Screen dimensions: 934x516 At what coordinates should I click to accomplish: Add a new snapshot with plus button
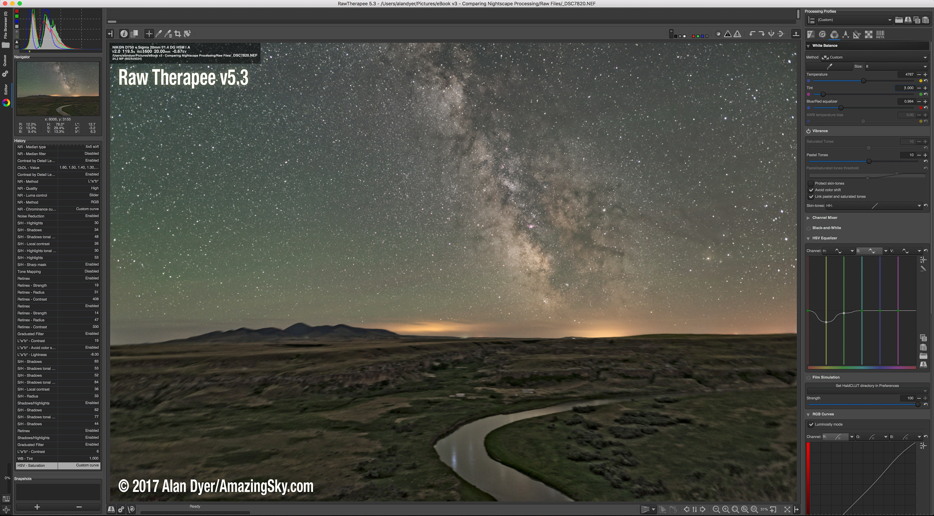click(x=37, y=507)
